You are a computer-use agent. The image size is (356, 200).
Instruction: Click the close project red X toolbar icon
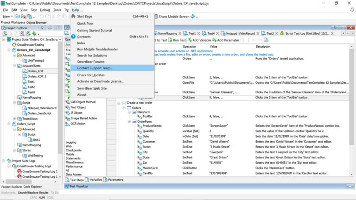(23, 17)
